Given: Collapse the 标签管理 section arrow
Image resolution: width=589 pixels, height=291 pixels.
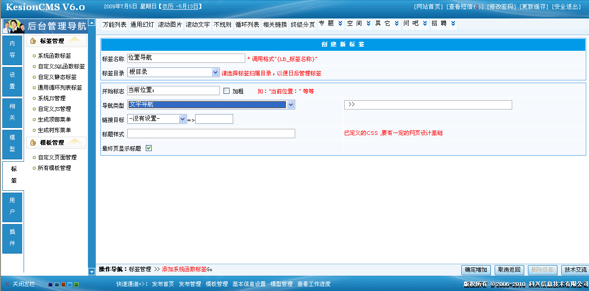Looking at the screenshot, I should pyautogui.click(x=74, y=41).
